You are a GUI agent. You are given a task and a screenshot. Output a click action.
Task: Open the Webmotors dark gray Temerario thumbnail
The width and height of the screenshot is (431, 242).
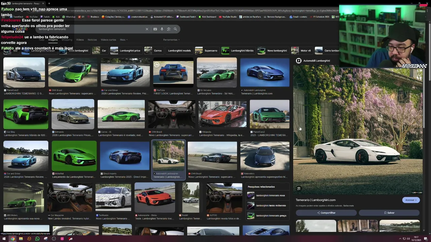[x=265, y=156]
